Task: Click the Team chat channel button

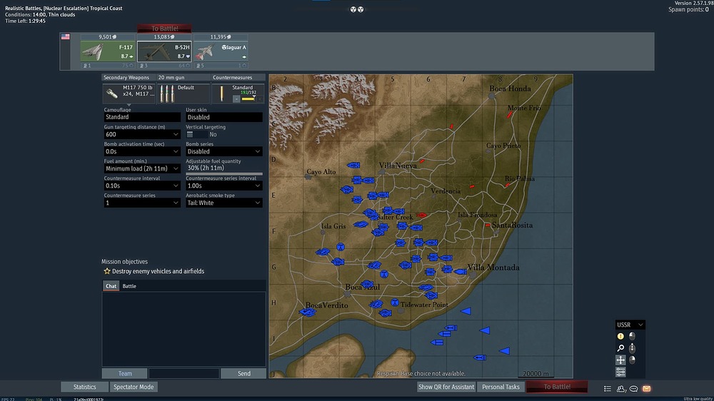Action: (125, 374)
